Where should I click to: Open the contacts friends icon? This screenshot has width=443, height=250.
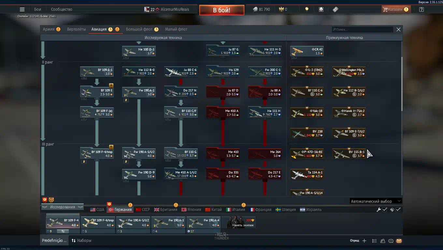pos(383,241)
